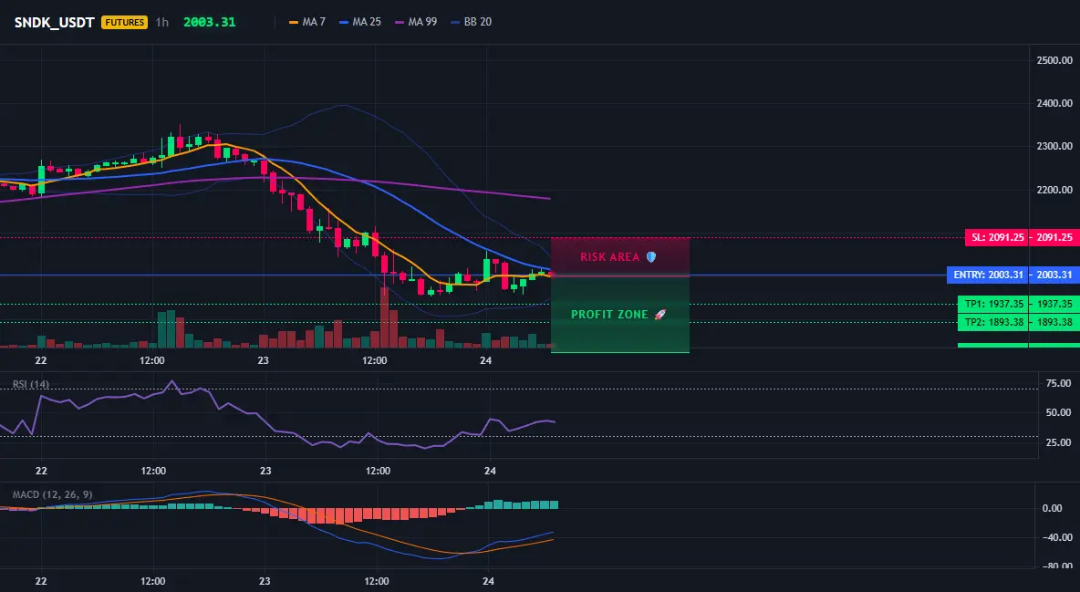This screenshot has width=1080, height=592.
Task: Click the 2300.00 price axis label
Action: tap(1054, 147)
